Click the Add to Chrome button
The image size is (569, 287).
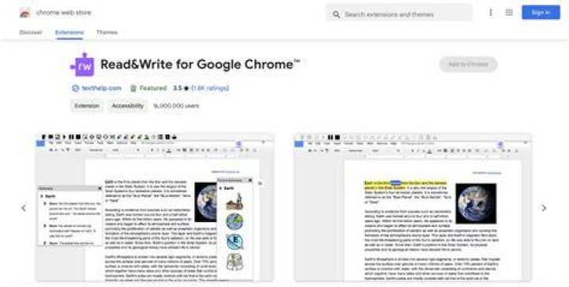468,65
